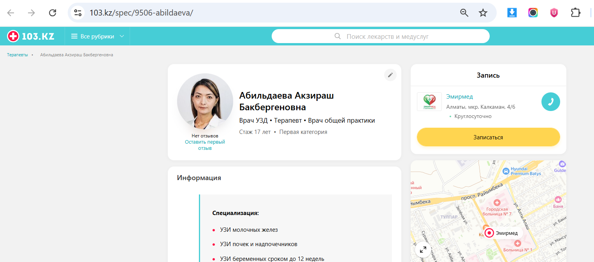The image size is (594, 262).
Task: Click the browser forward arrow
Action: tap(32, 13)
